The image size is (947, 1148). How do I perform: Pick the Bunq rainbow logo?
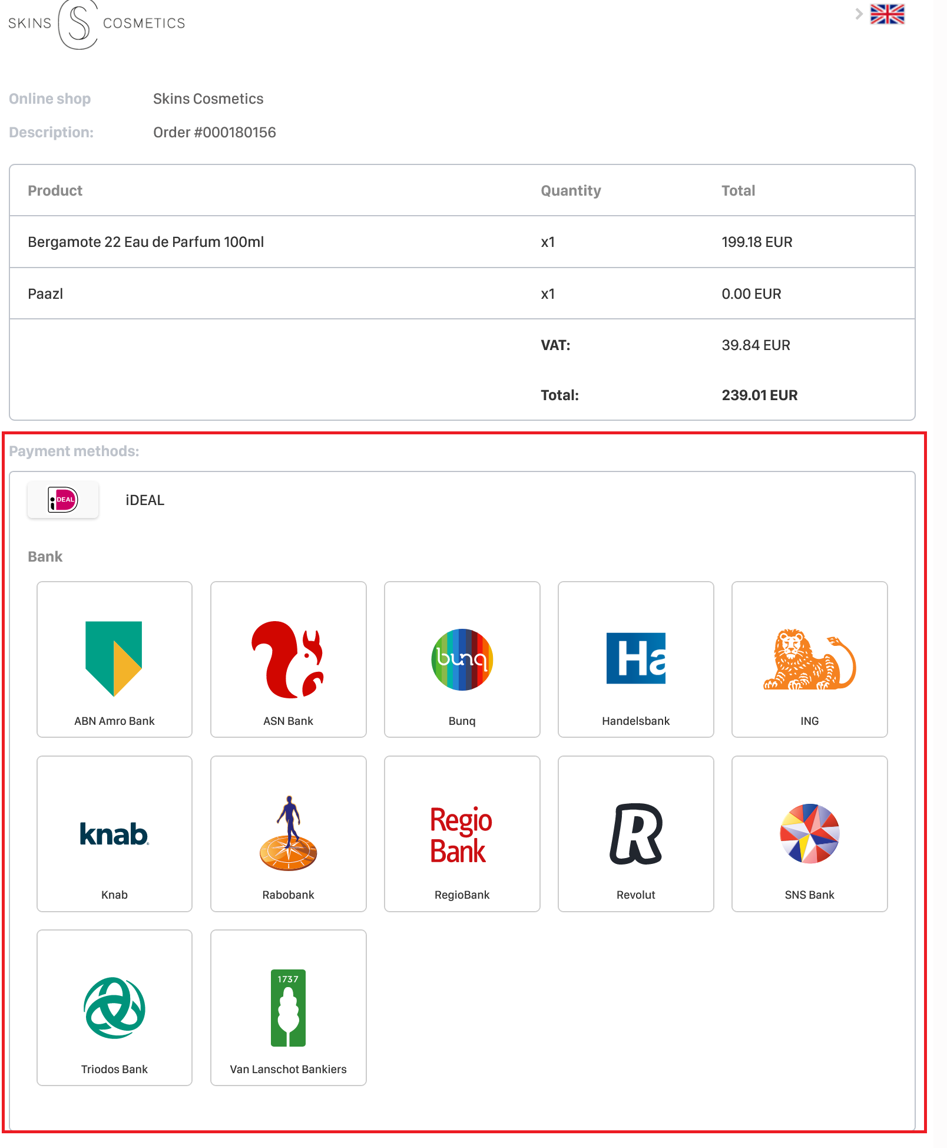pyautogui.click(x=462, y=659)
